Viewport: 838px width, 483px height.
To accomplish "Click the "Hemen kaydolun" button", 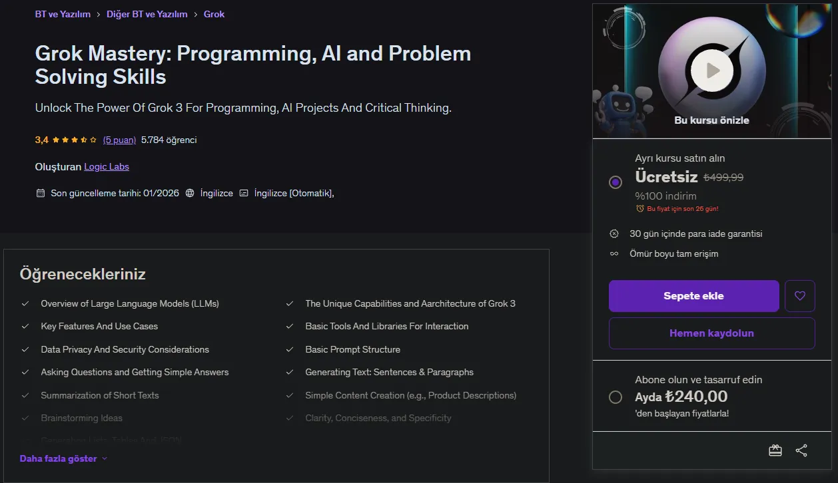I will click(x=712, y=333).
